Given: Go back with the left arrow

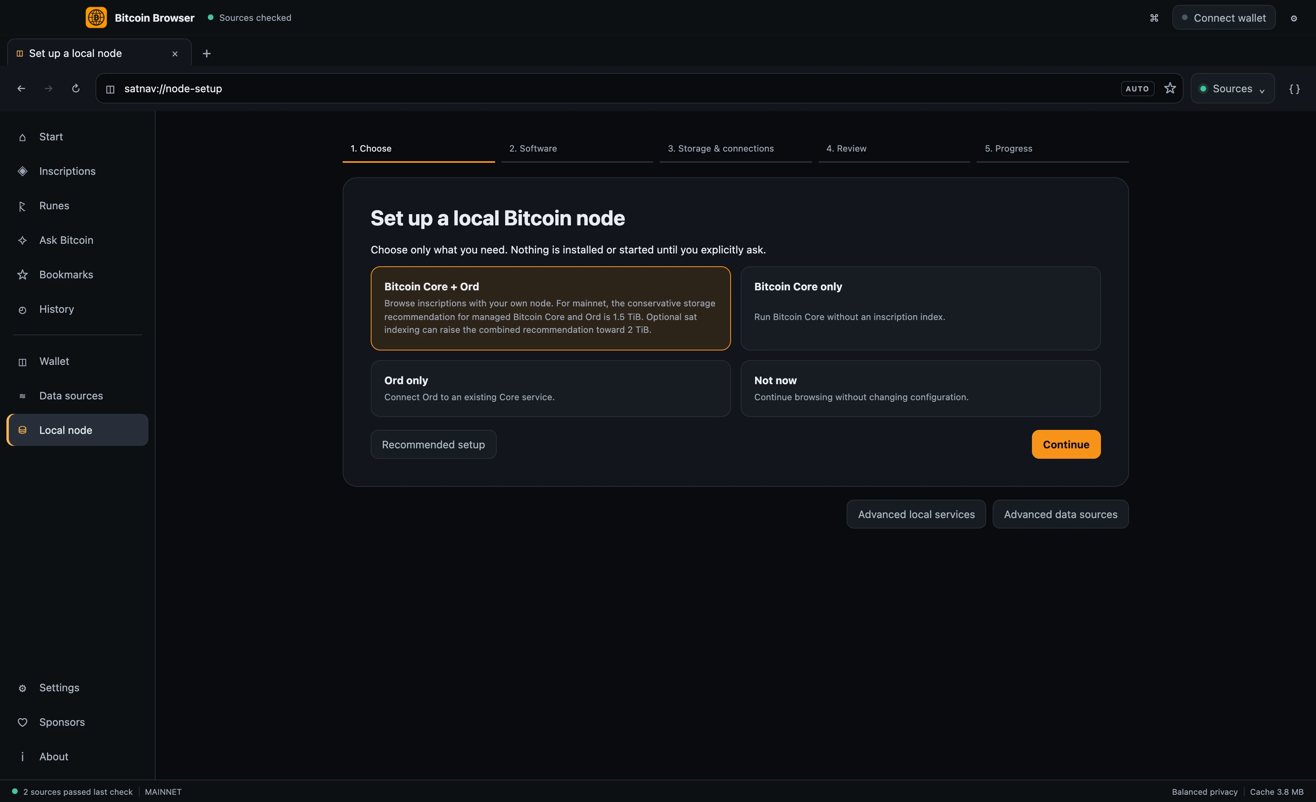Looking at the screenshot, I should (21, 89).
